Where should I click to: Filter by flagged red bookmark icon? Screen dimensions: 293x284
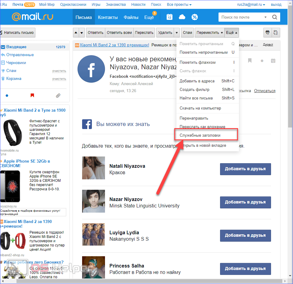point(32,95)
